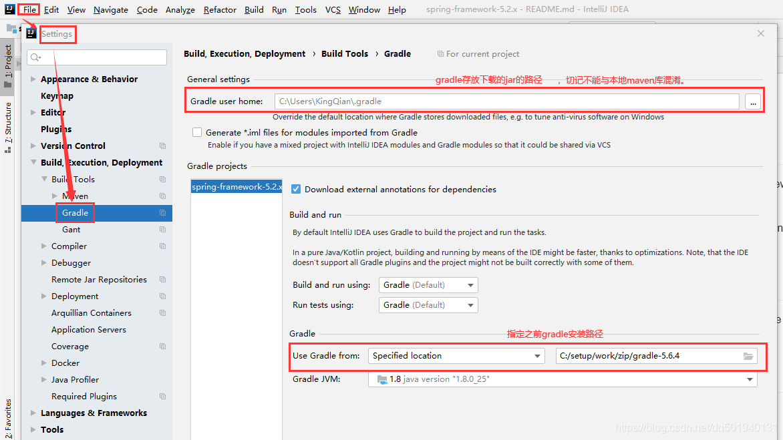Click project-level icon beside Gradle
Screen dimensions: 783x440
point(163,212)
